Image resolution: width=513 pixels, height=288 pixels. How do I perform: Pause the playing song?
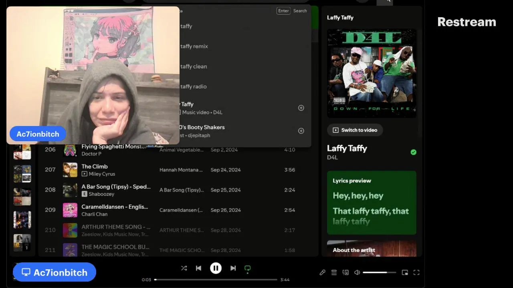216,268
